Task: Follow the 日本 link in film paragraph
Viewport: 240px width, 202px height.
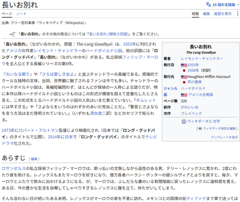Action: tap(69, 137)
